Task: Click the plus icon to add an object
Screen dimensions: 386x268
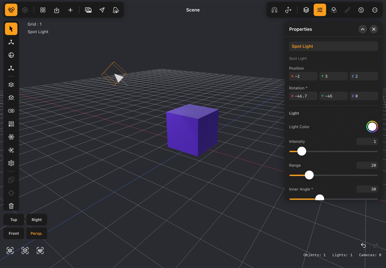Action: (70, 10)
